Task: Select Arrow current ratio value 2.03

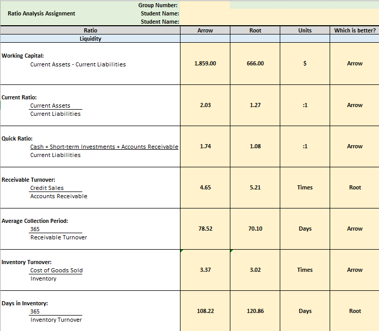Action: (x=205, y=105)
